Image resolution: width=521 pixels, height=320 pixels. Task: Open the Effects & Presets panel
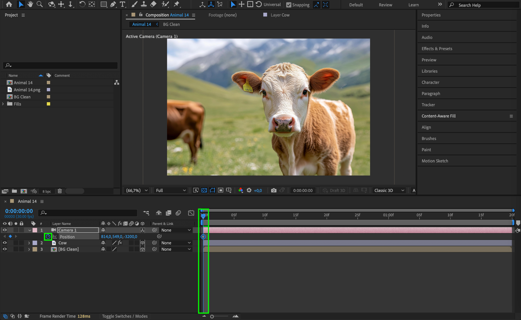pyautogui.click(x=437, y=49)
